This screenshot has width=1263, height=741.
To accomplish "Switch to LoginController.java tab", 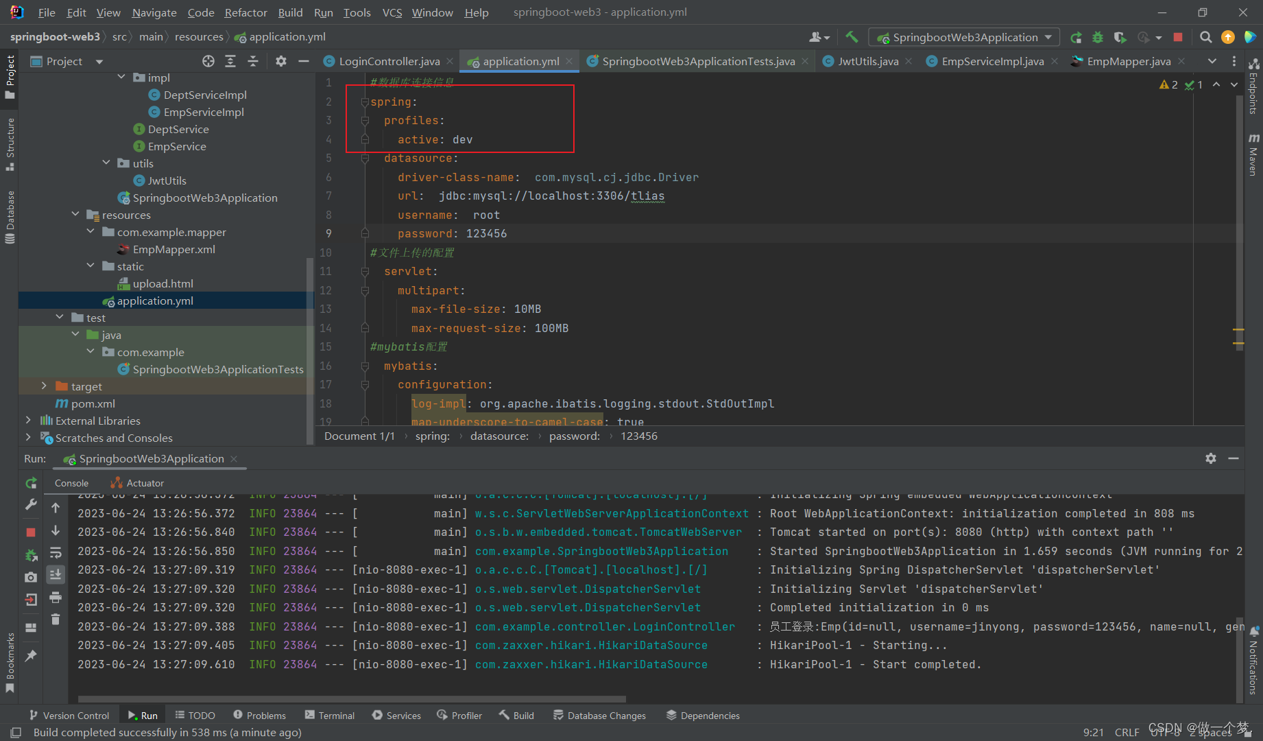I will 389,61.
